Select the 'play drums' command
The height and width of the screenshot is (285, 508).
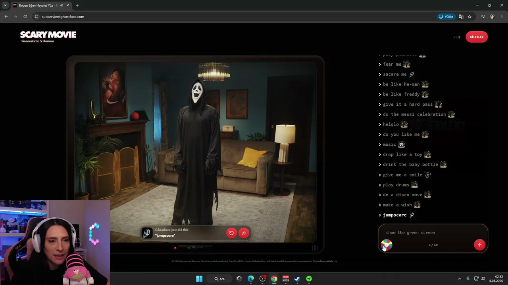pyautogui.click(x=396, y=185)
